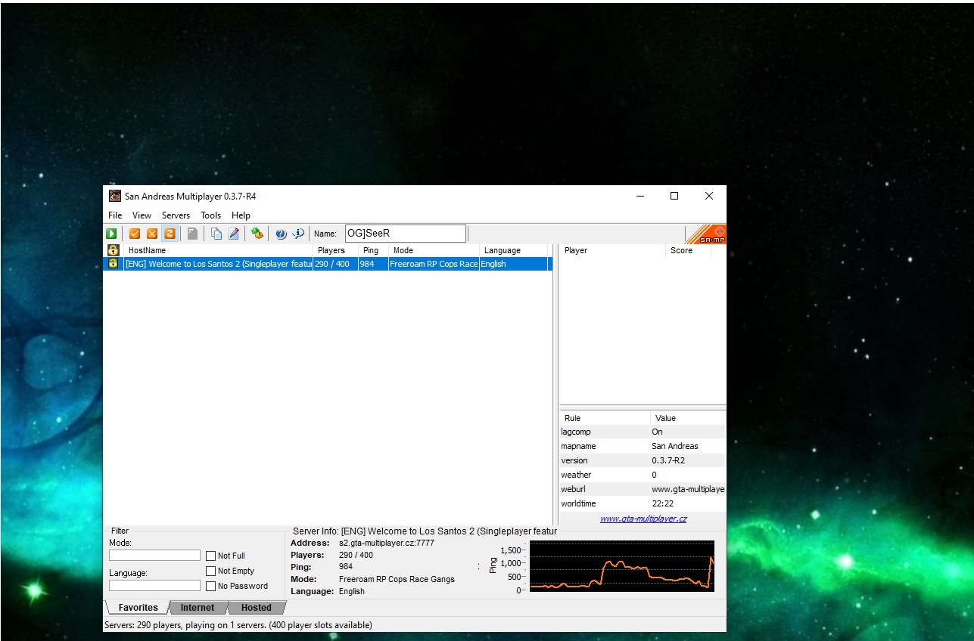Click the s2.gta-multiplayer.cz:7777 address text
Viewport: 974px width, 641px height.
pos(387,543)
